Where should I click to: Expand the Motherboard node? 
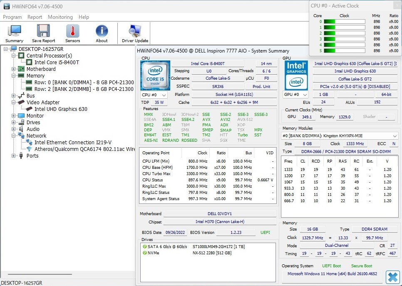pos(14,69)
